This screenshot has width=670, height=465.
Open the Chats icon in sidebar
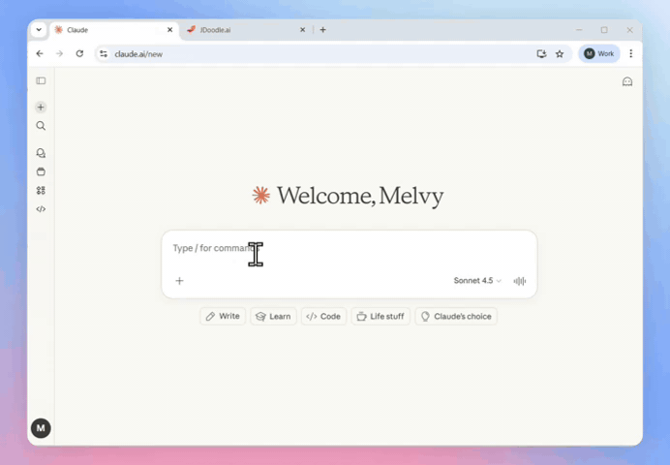[41, 153]
